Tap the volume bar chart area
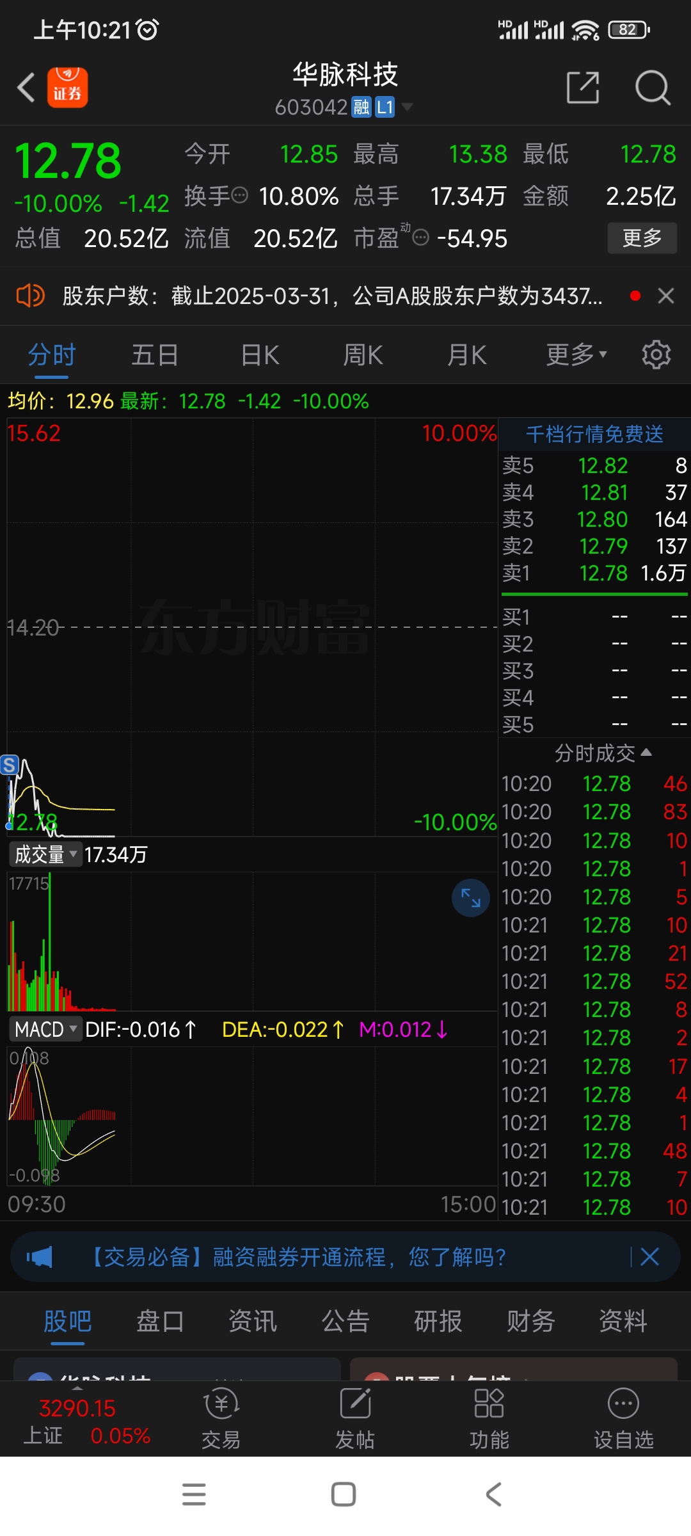The width and height of the screenshot is (691, 1536). pyautogui.click(x=252, y=941)
